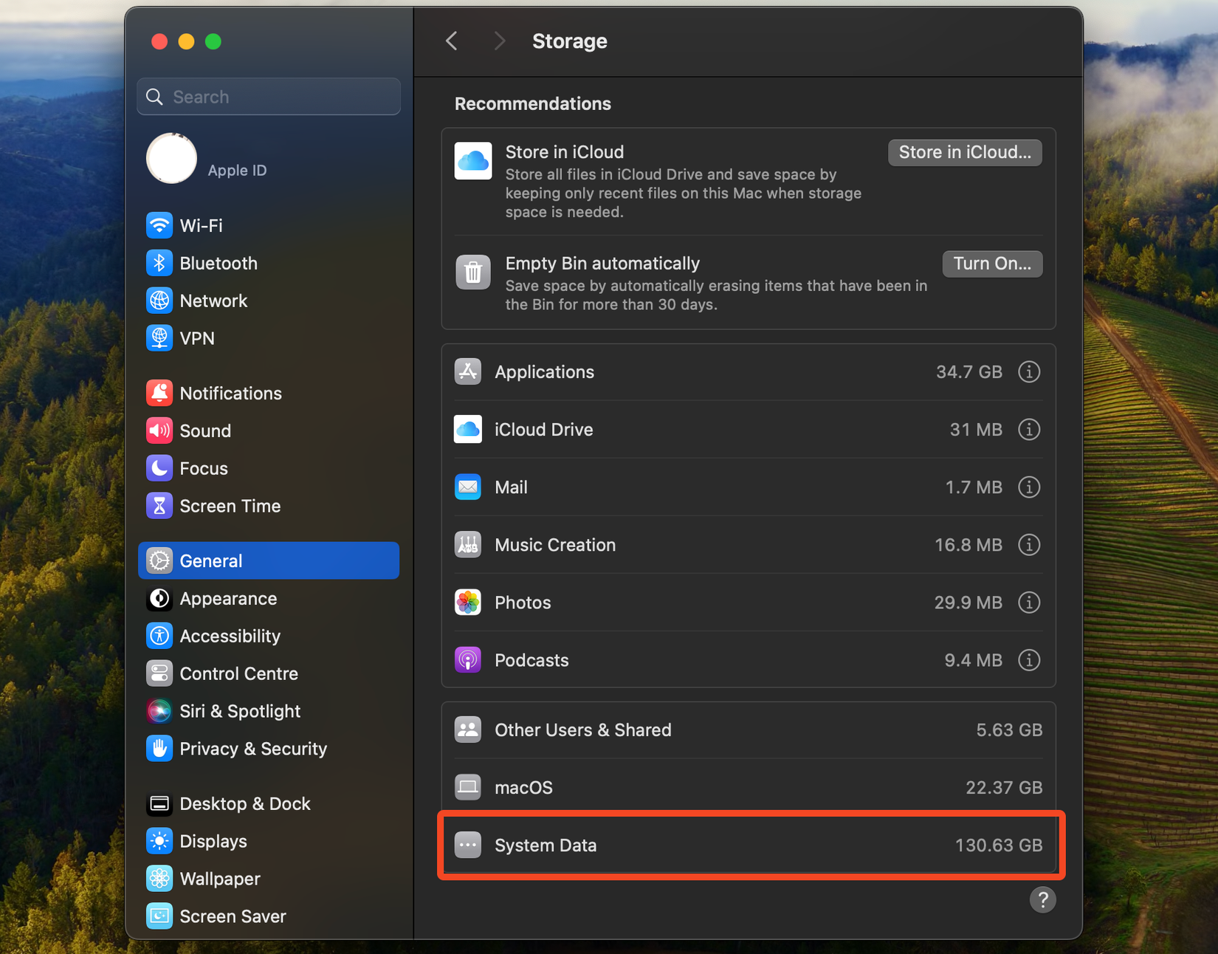Screen dimensions: 1218x954
Task: Open Wi-Fi settings in sidebar
Action: point(201,225)
